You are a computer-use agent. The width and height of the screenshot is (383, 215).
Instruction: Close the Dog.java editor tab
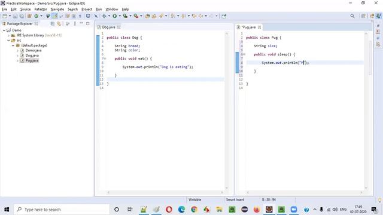click(119, 27)
